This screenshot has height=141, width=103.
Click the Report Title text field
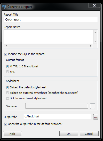[x=51, y=19]
